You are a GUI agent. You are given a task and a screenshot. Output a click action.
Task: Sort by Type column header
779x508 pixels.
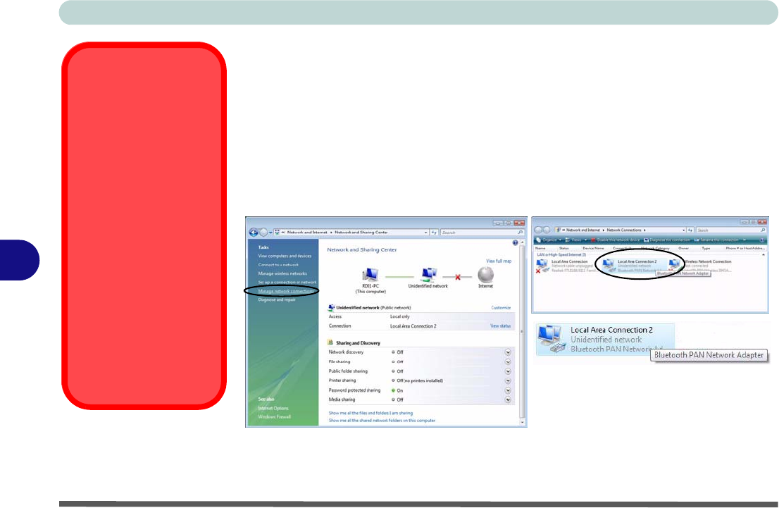pos(706,248)
